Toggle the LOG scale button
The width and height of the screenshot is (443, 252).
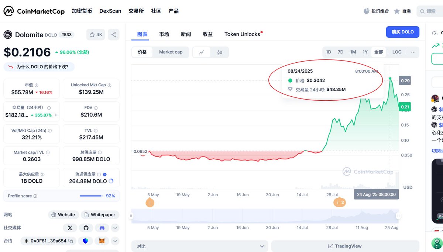pos(397,52)
